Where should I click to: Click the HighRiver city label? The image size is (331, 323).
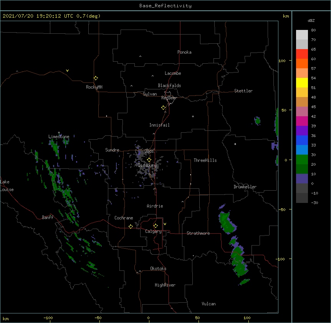click(165, 285)
